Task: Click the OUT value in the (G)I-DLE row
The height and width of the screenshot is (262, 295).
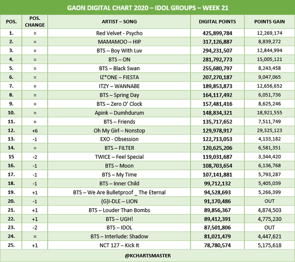Action: click(x=269, y=201)
